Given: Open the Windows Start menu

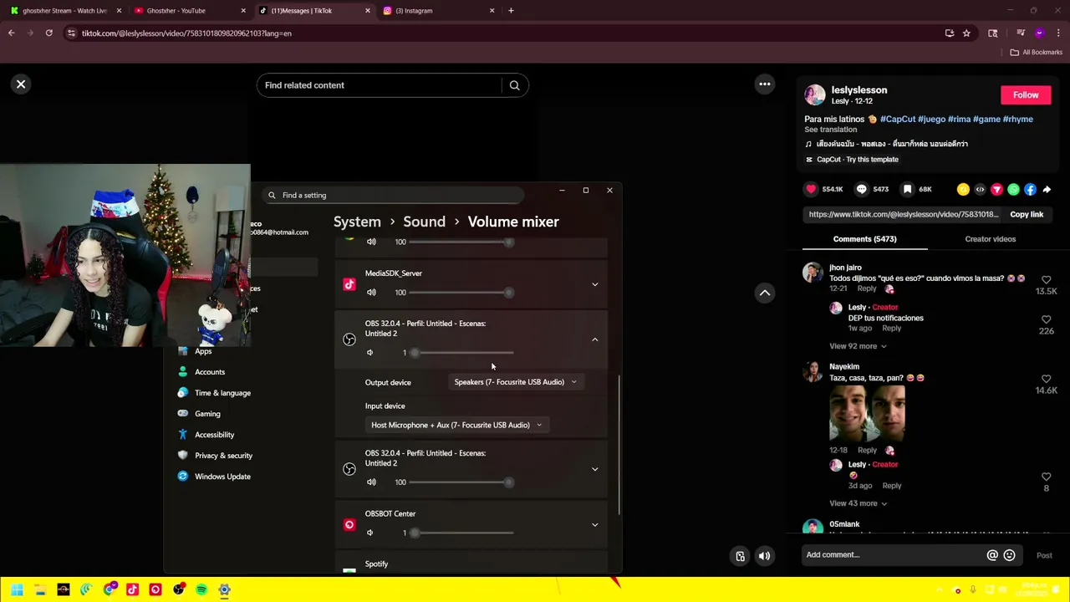Looking at the screenshot, I should pyautogui.click(x=17, y=589).
